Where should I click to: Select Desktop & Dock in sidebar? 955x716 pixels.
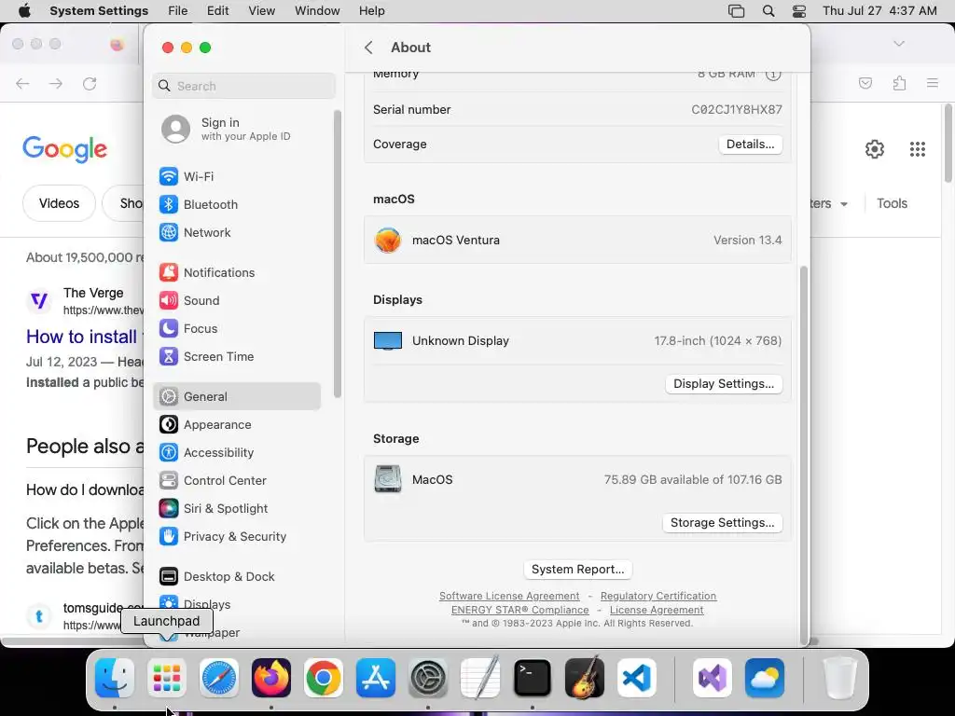tap(236, 576)
